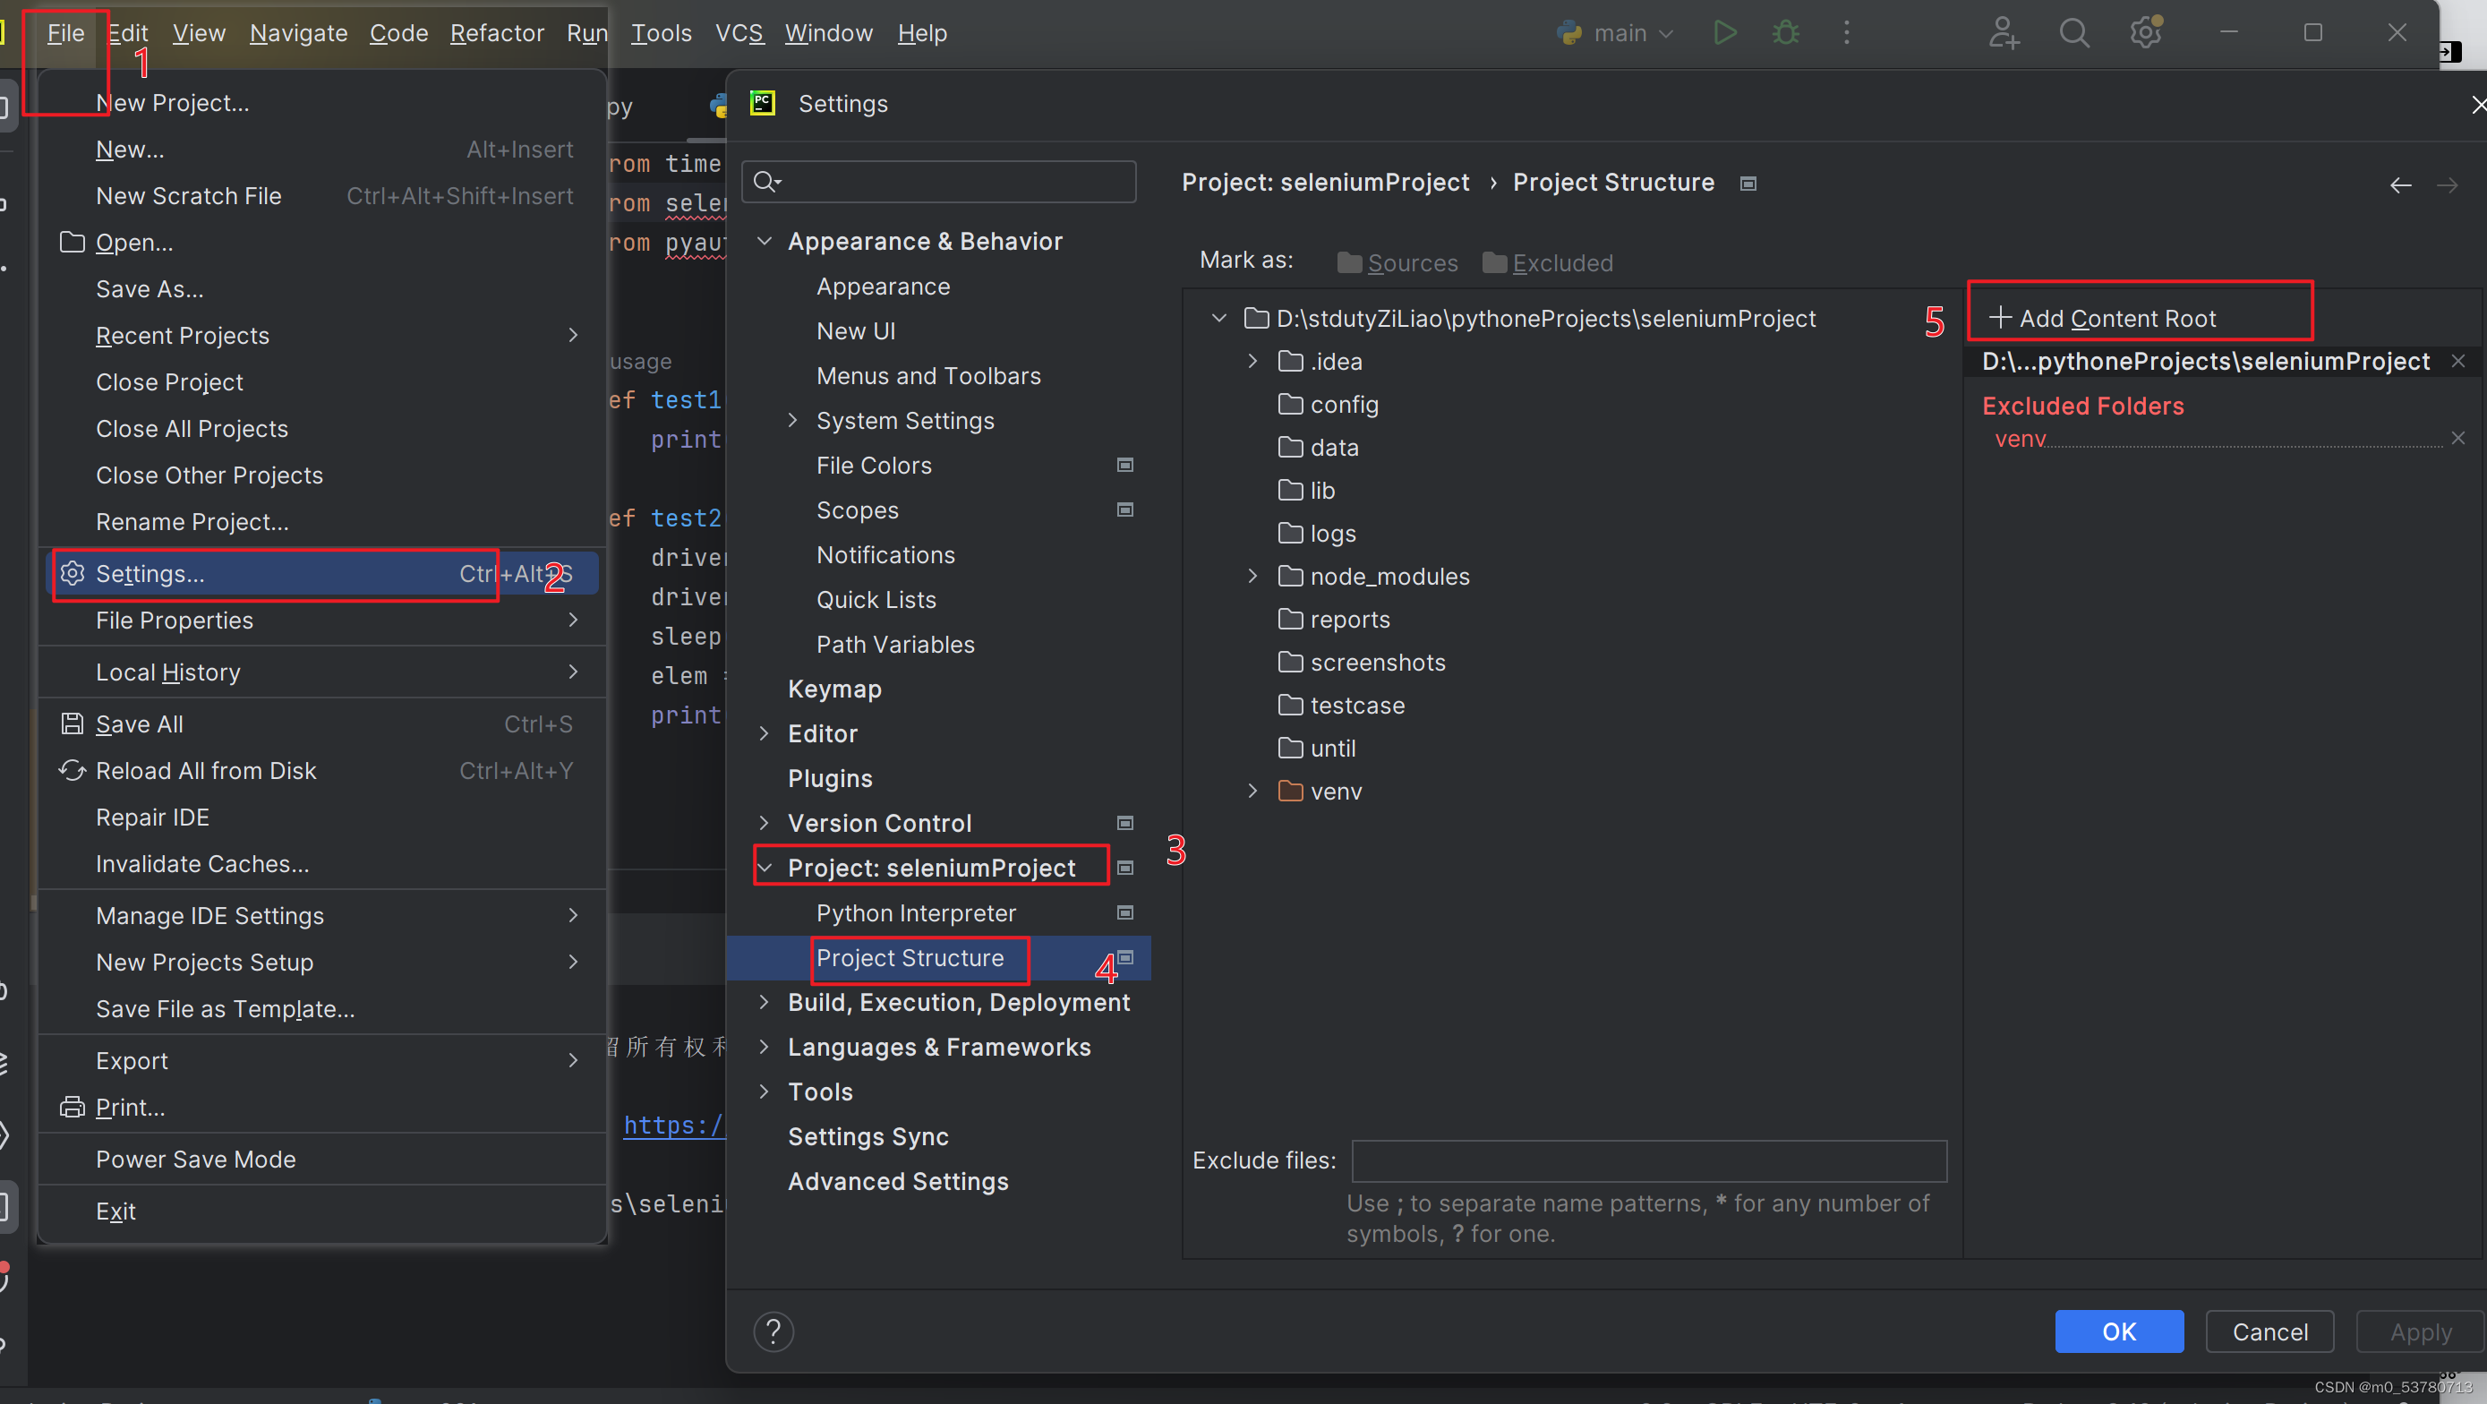Expand the Editor settings section
The image size is (2487, 1404).
click(764, 734)
